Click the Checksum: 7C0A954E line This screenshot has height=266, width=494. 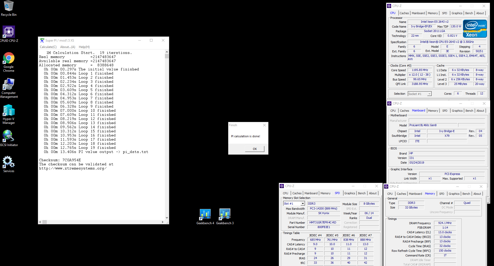tap(60, 160)
